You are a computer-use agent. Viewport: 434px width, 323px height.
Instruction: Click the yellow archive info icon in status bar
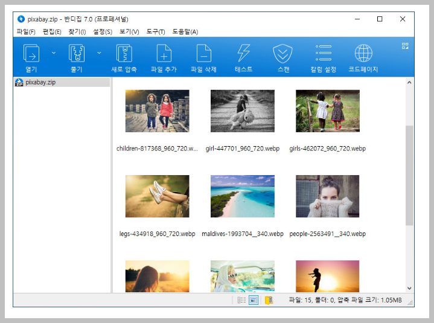(269, 300)
